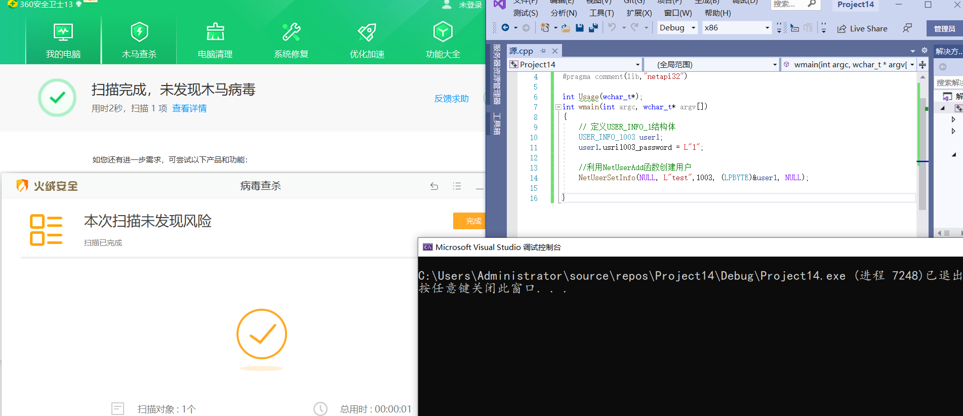The width and height of the screenshot is (963, 416).
Task: Open 功能大全 in 360安全卫士
Action: coord(443,40)
